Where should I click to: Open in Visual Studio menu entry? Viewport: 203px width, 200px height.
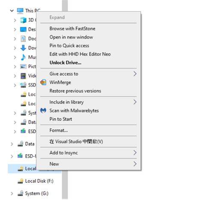pyautogui.click(x=88, y=141)
